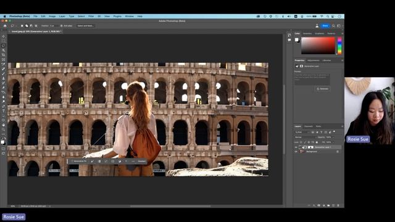
Task: Toggle the Anti-alias checkbox
Action: [x=62, y=26]
